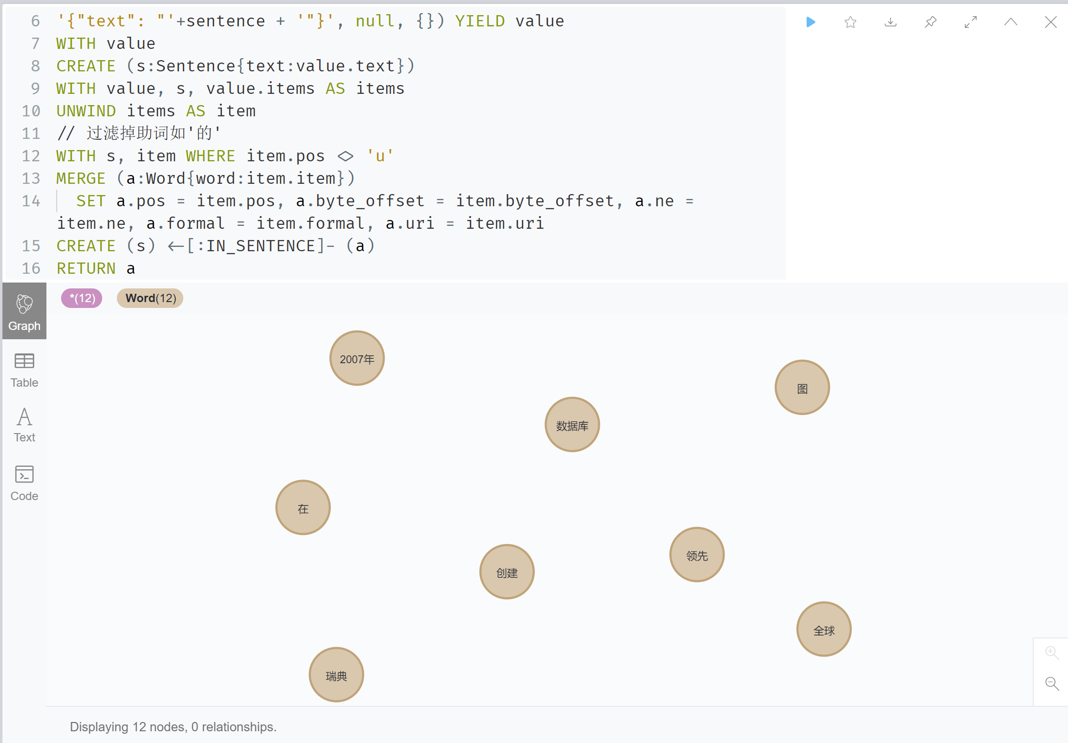This screenshot has height=743, width=1068.
Task: Pin the result frame
Action: coord(931,22)
